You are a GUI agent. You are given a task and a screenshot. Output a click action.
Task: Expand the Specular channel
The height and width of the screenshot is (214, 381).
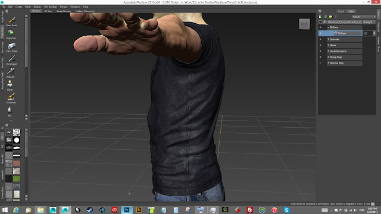pos(328,39)
